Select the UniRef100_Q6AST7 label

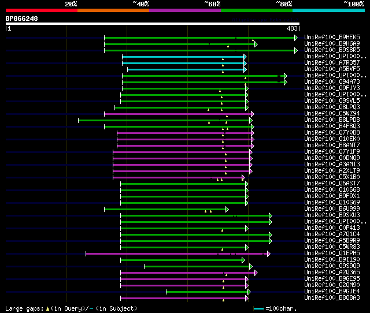tap(332, 184)
